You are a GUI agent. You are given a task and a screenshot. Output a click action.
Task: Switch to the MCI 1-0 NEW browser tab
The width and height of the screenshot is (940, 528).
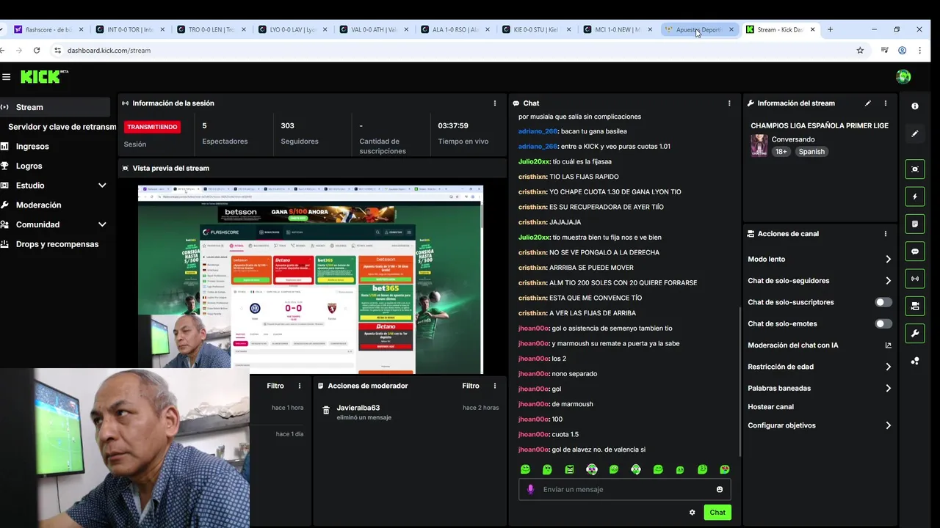(x=617, y=29)
